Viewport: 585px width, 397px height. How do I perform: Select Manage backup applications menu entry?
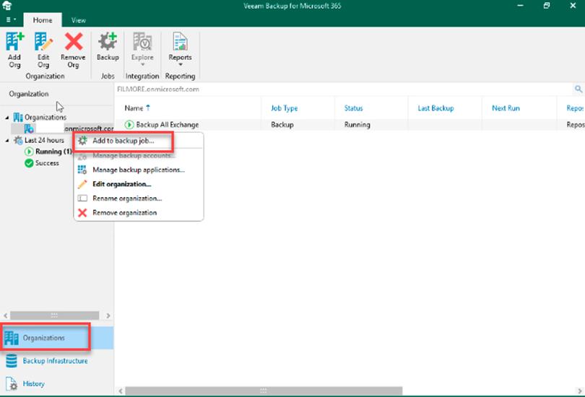click(138, 170)
